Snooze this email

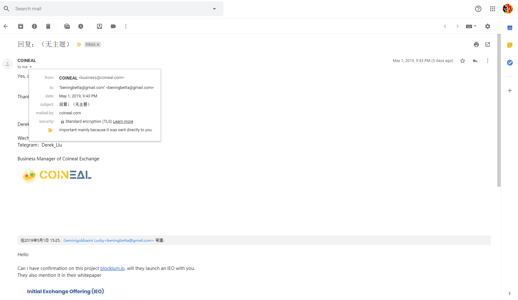coord(81,26)
